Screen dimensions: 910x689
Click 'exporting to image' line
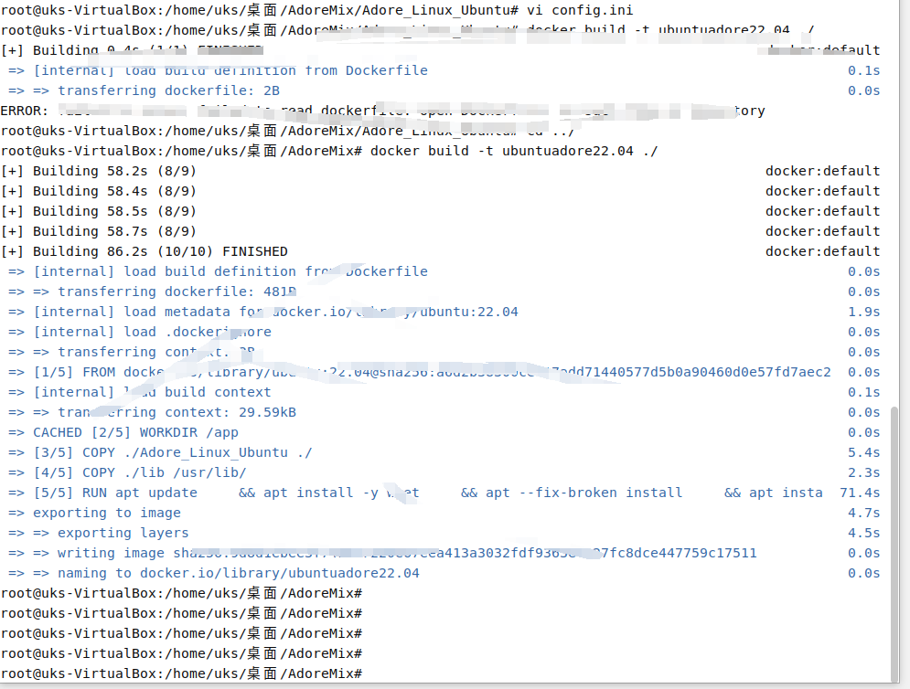point(94,514)
